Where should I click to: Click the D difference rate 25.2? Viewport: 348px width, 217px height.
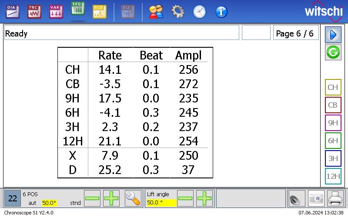tap(110, 170)
